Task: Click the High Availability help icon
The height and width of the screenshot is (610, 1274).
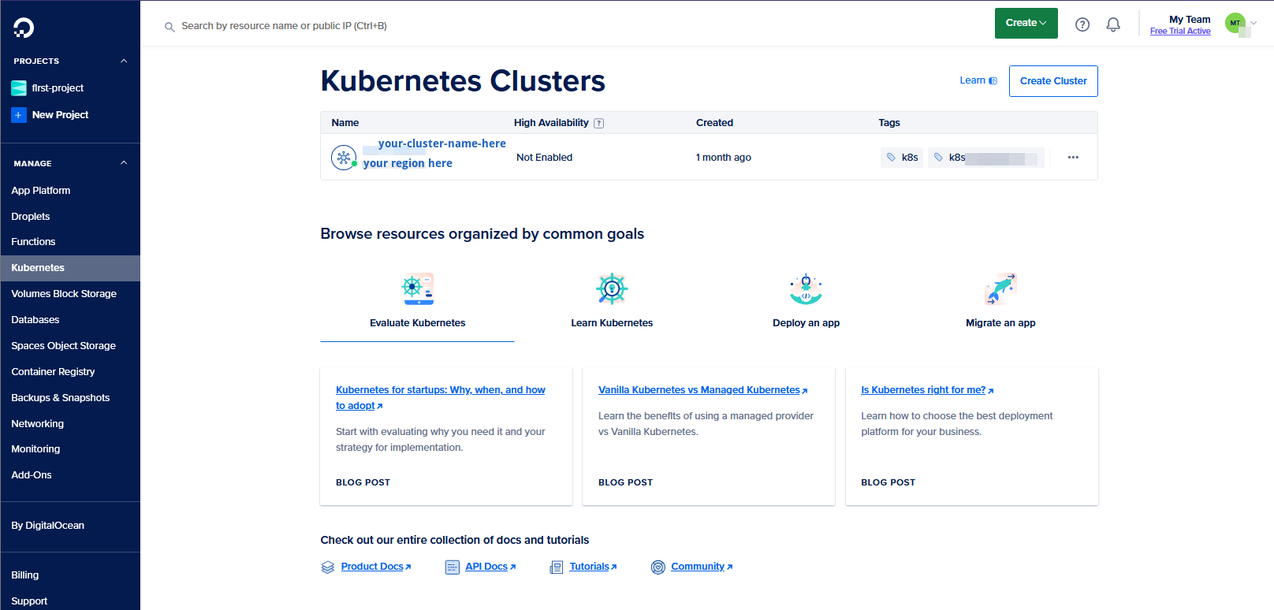Action: point(599,123)
